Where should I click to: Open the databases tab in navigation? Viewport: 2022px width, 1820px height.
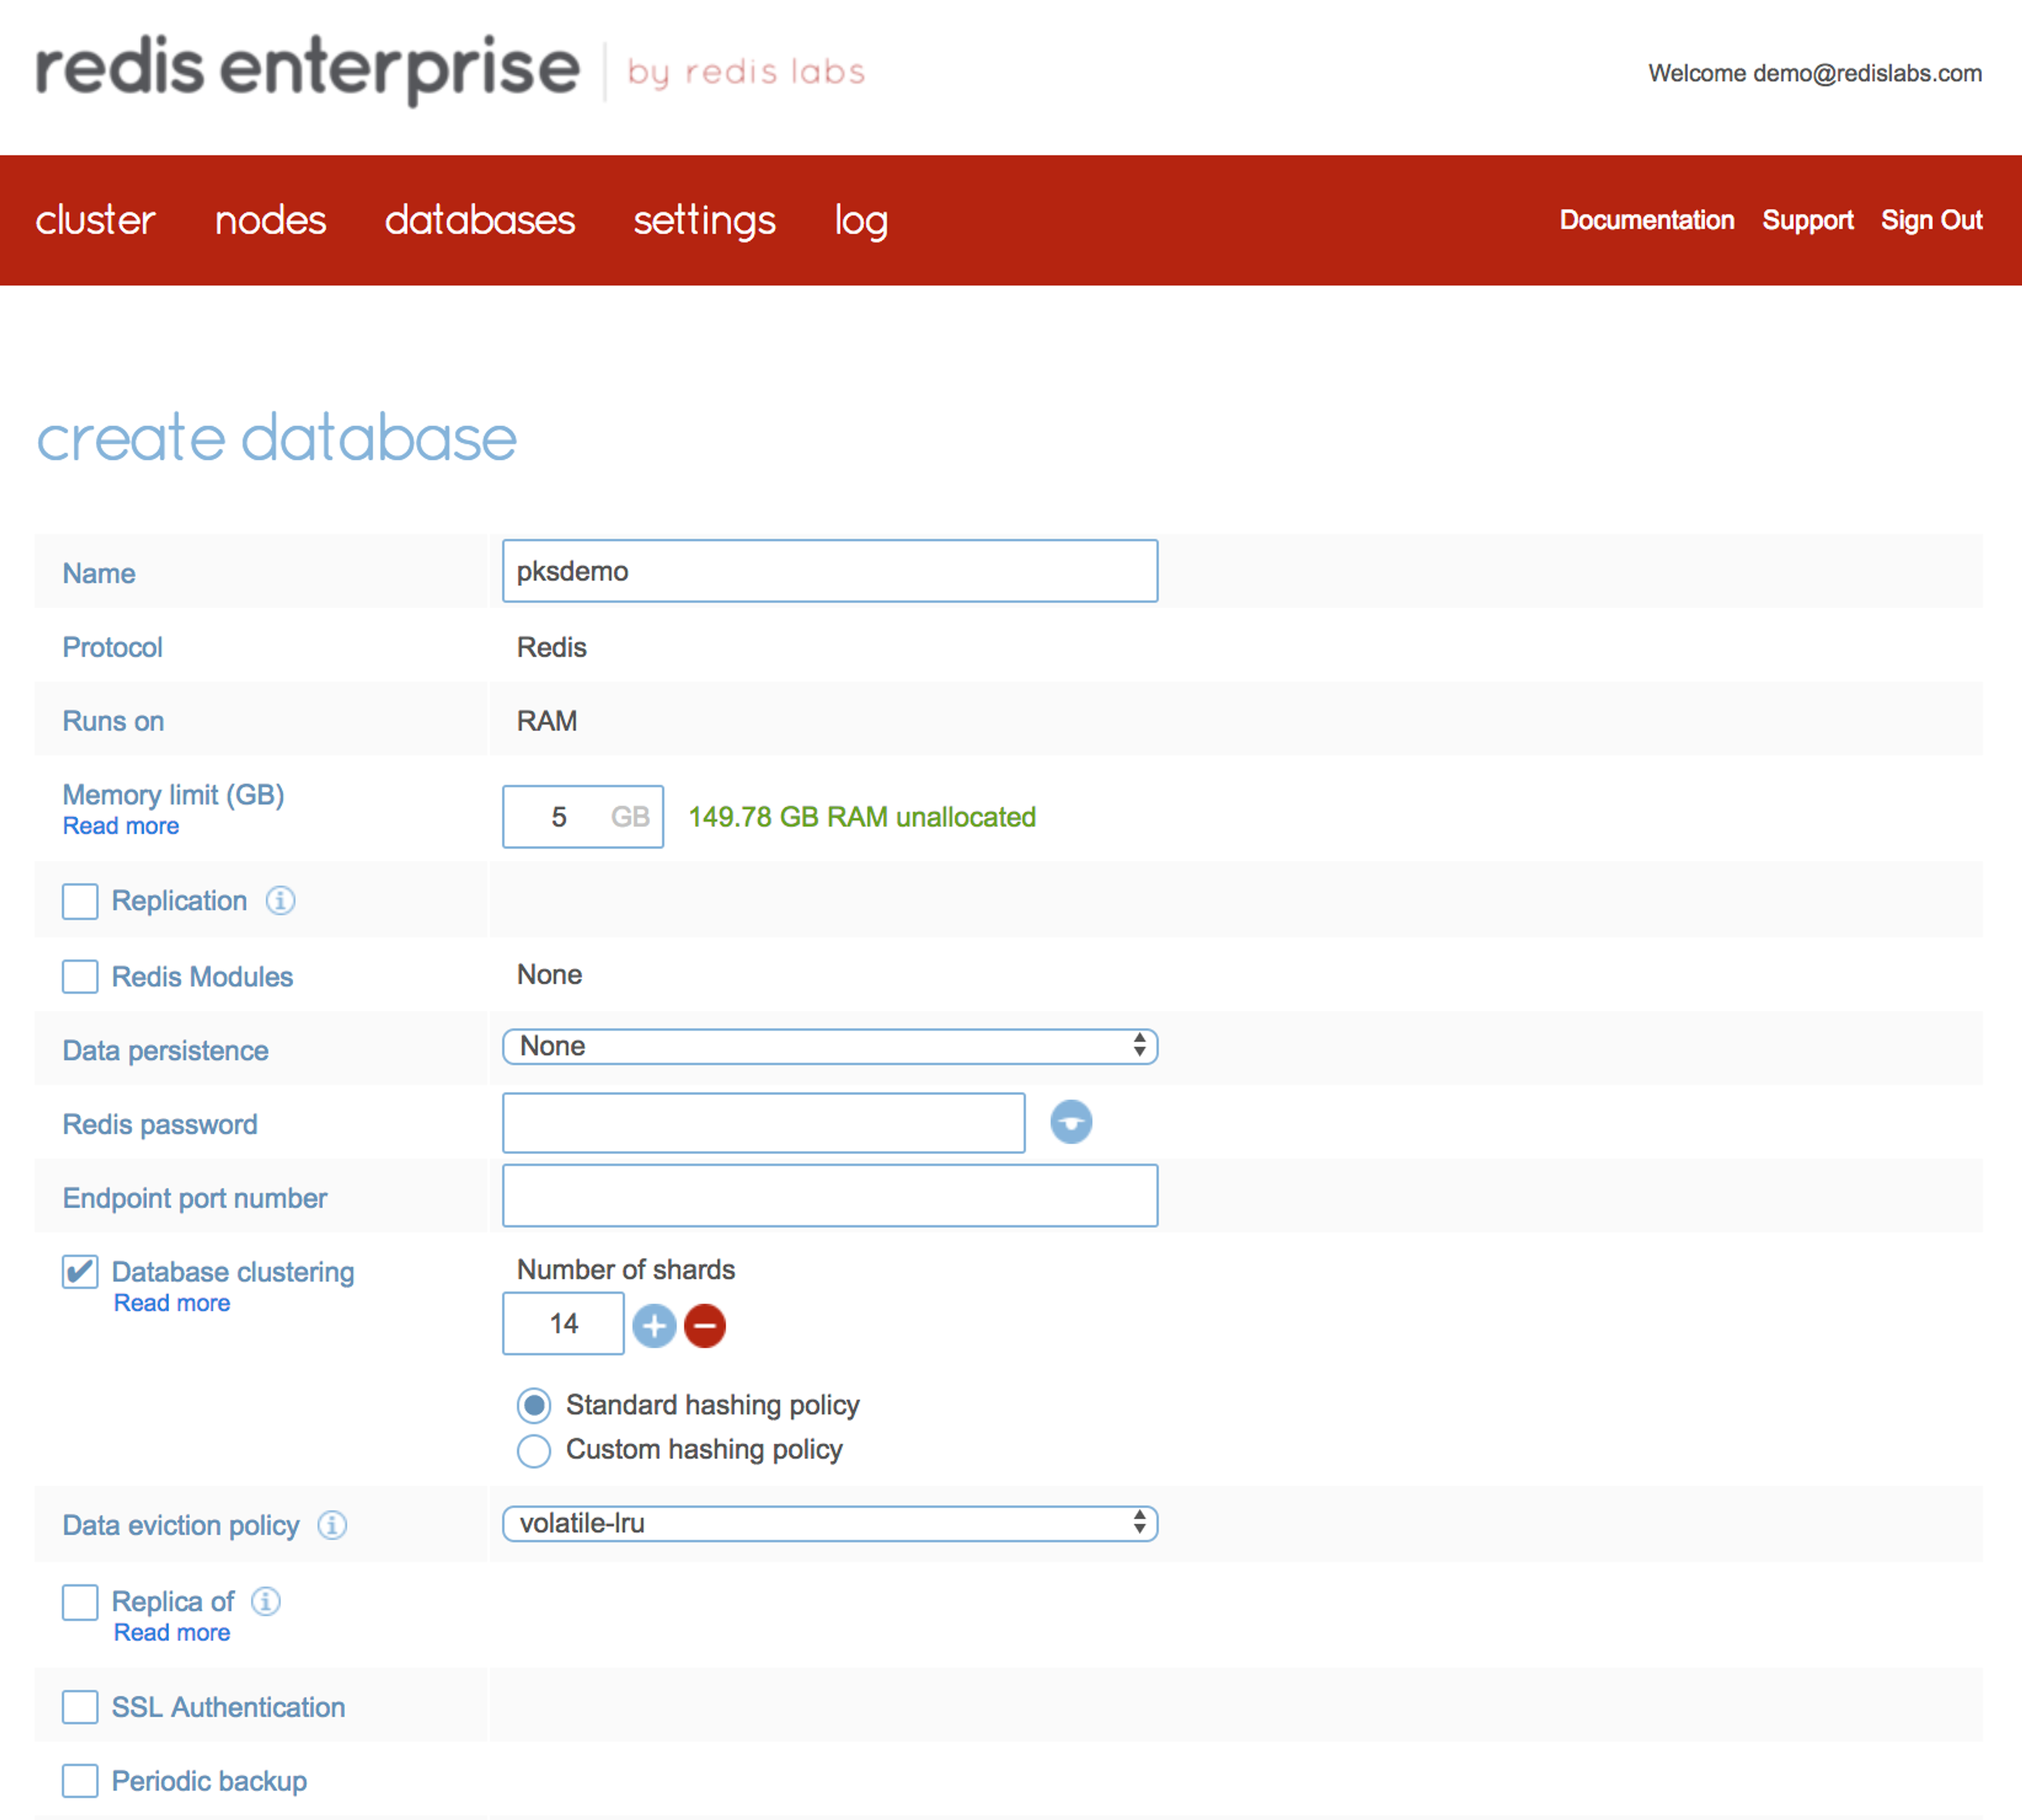click(x=479, y=220)
